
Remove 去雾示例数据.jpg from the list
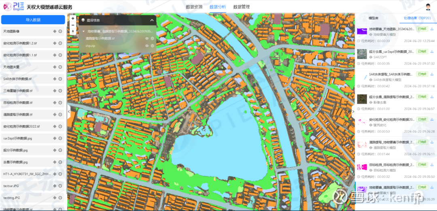click(60, 162)
